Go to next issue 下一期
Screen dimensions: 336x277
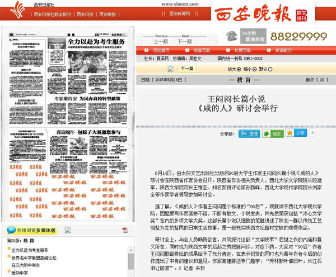click(185, 41)
